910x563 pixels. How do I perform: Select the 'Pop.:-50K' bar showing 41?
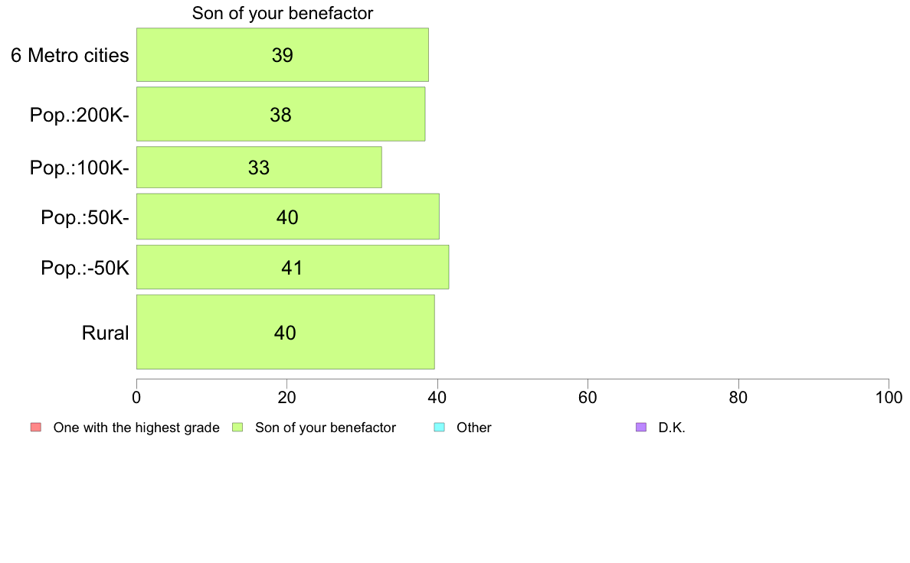[293, 267]
